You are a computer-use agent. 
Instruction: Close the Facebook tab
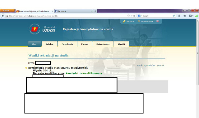(91, 11)
